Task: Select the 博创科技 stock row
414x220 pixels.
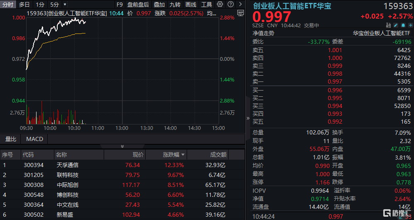Action: point(122,195)
